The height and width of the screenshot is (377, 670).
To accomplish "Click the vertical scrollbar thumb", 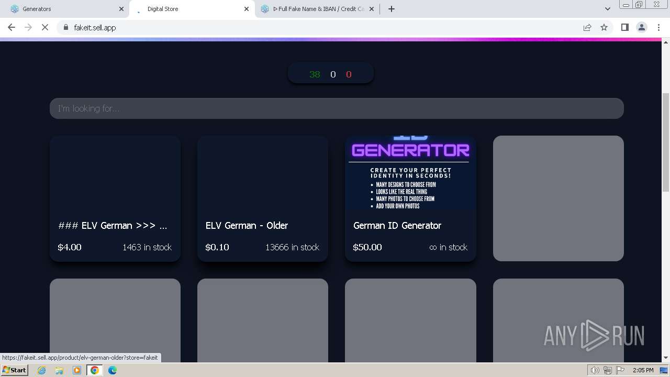I will tap(666, 142).
